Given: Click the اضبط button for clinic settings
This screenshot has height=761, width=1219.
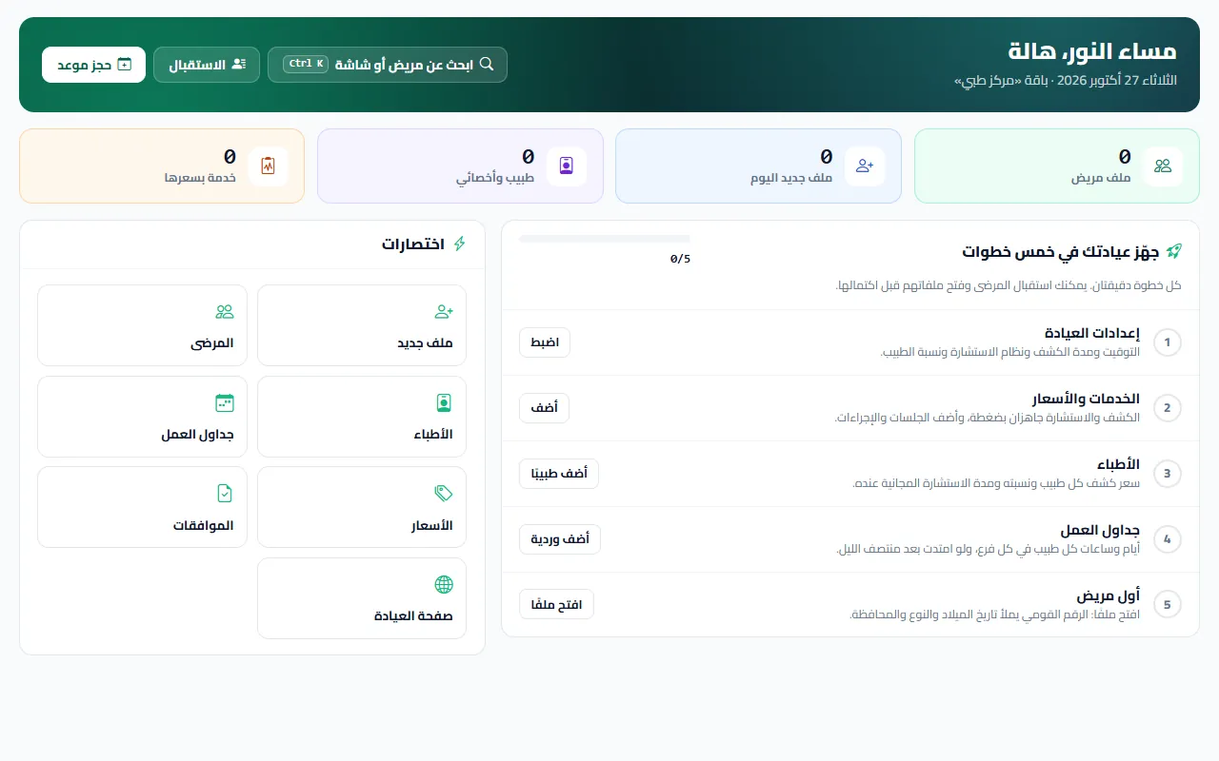Looking at the screenshot, I should point(545,342).
